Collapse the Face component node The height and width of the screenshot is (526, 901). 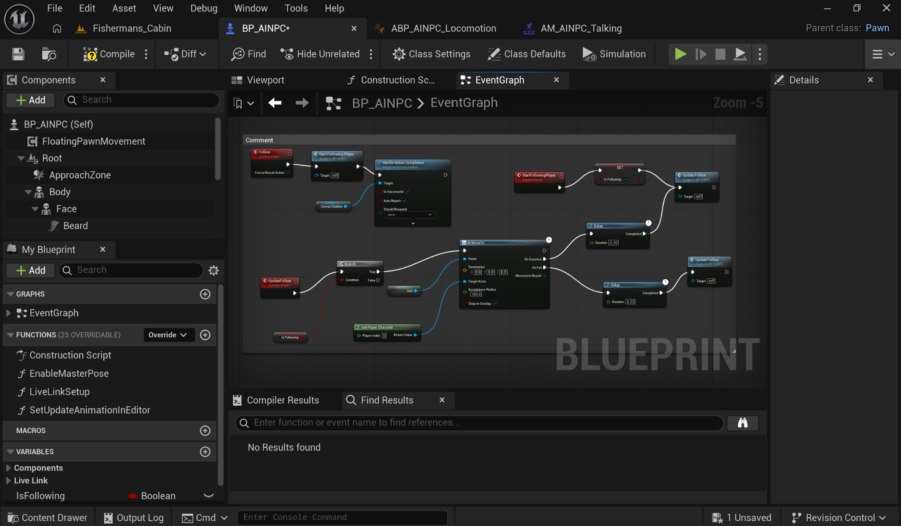[35, 209]
